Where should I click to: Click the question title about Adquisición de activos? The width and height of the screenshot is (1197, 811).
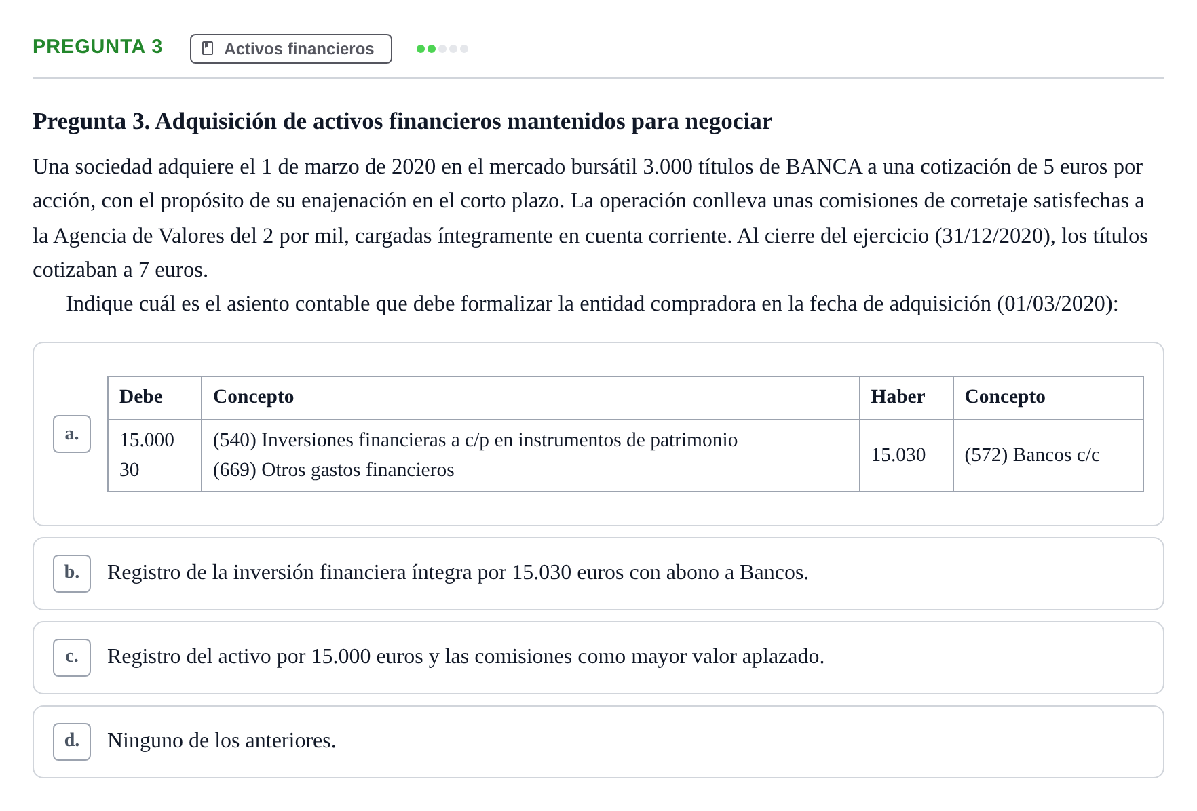tap(402, 121)
